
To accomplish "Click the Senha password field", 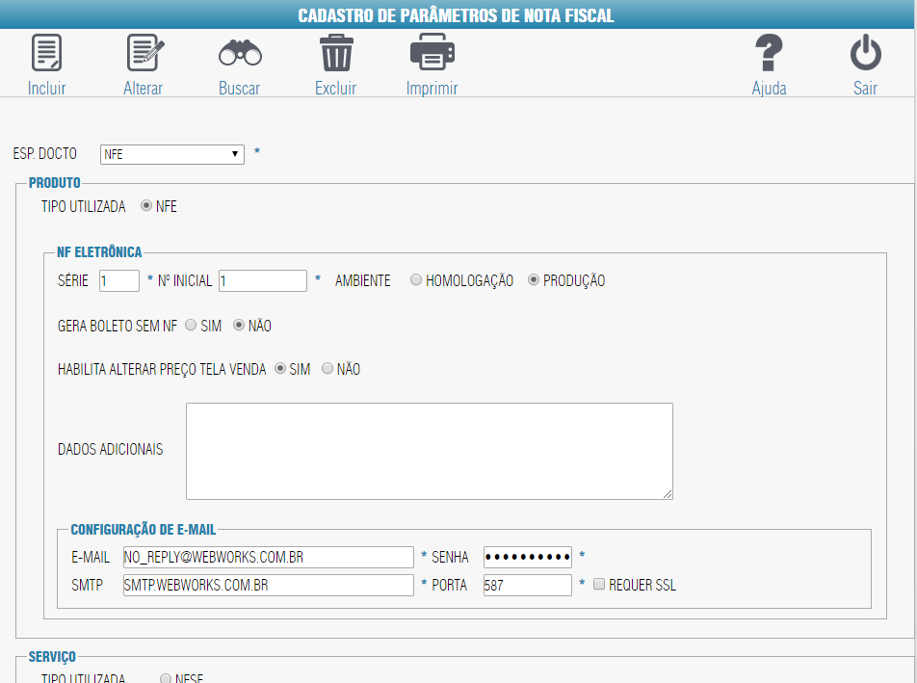I will (528, 557).
